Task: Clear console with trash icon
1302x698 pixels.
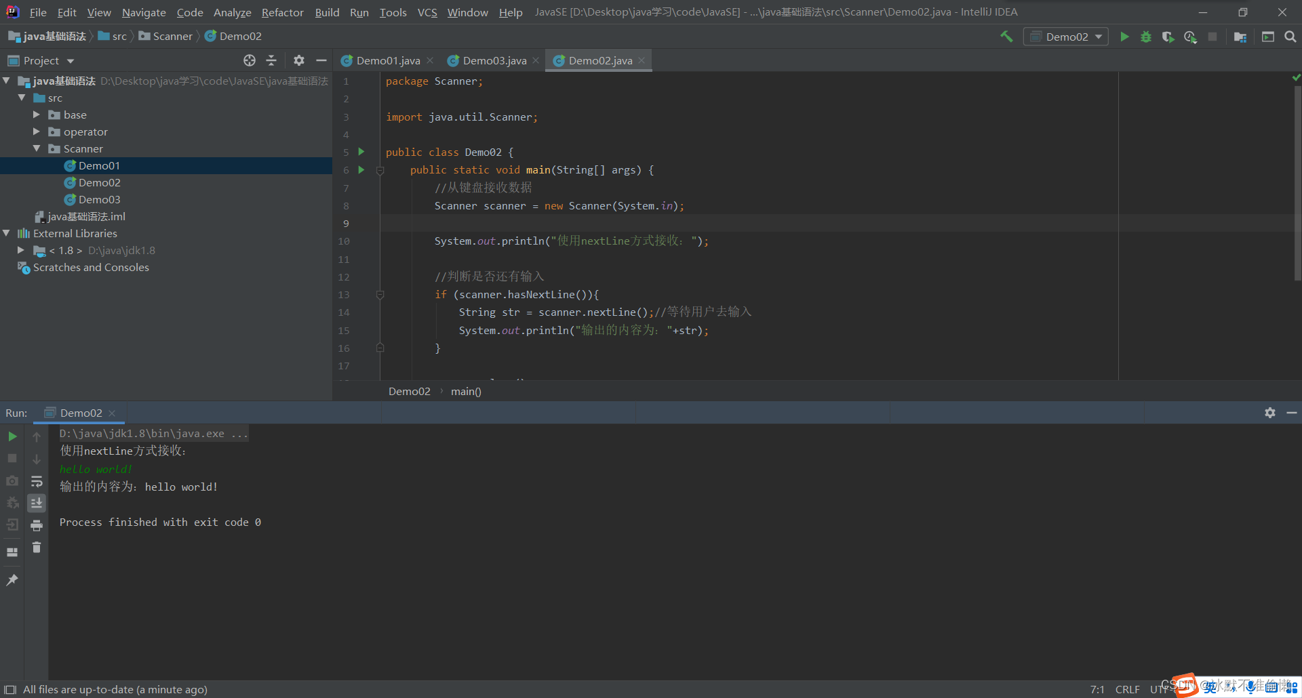Action: pyautogui.click(x=37, y=547)
